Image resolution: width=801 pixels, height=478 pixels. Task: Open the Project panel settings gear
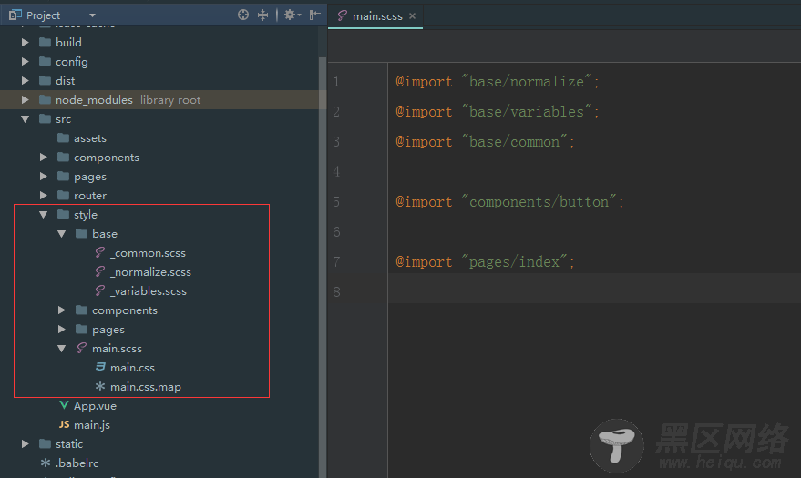(292, 15)
